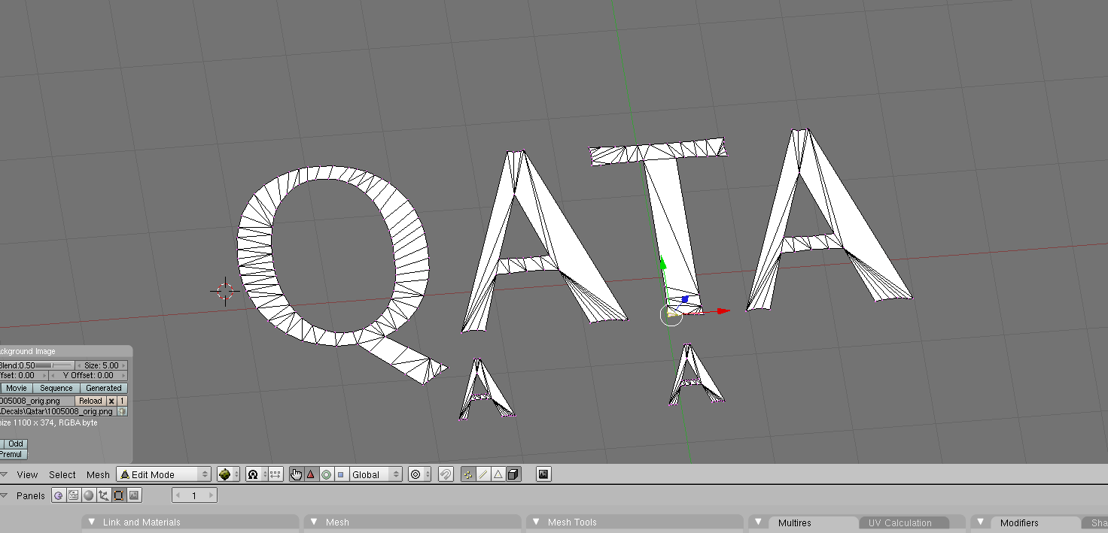Collapse the Mesh panel

click(x=315, y=522)
